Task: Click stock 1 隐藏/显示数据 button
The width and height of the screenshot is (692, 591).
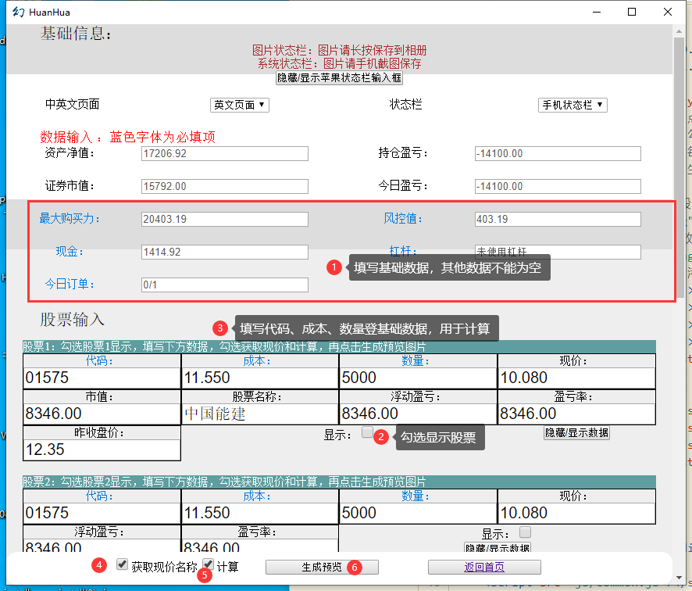Action: (x=576, y=432)
